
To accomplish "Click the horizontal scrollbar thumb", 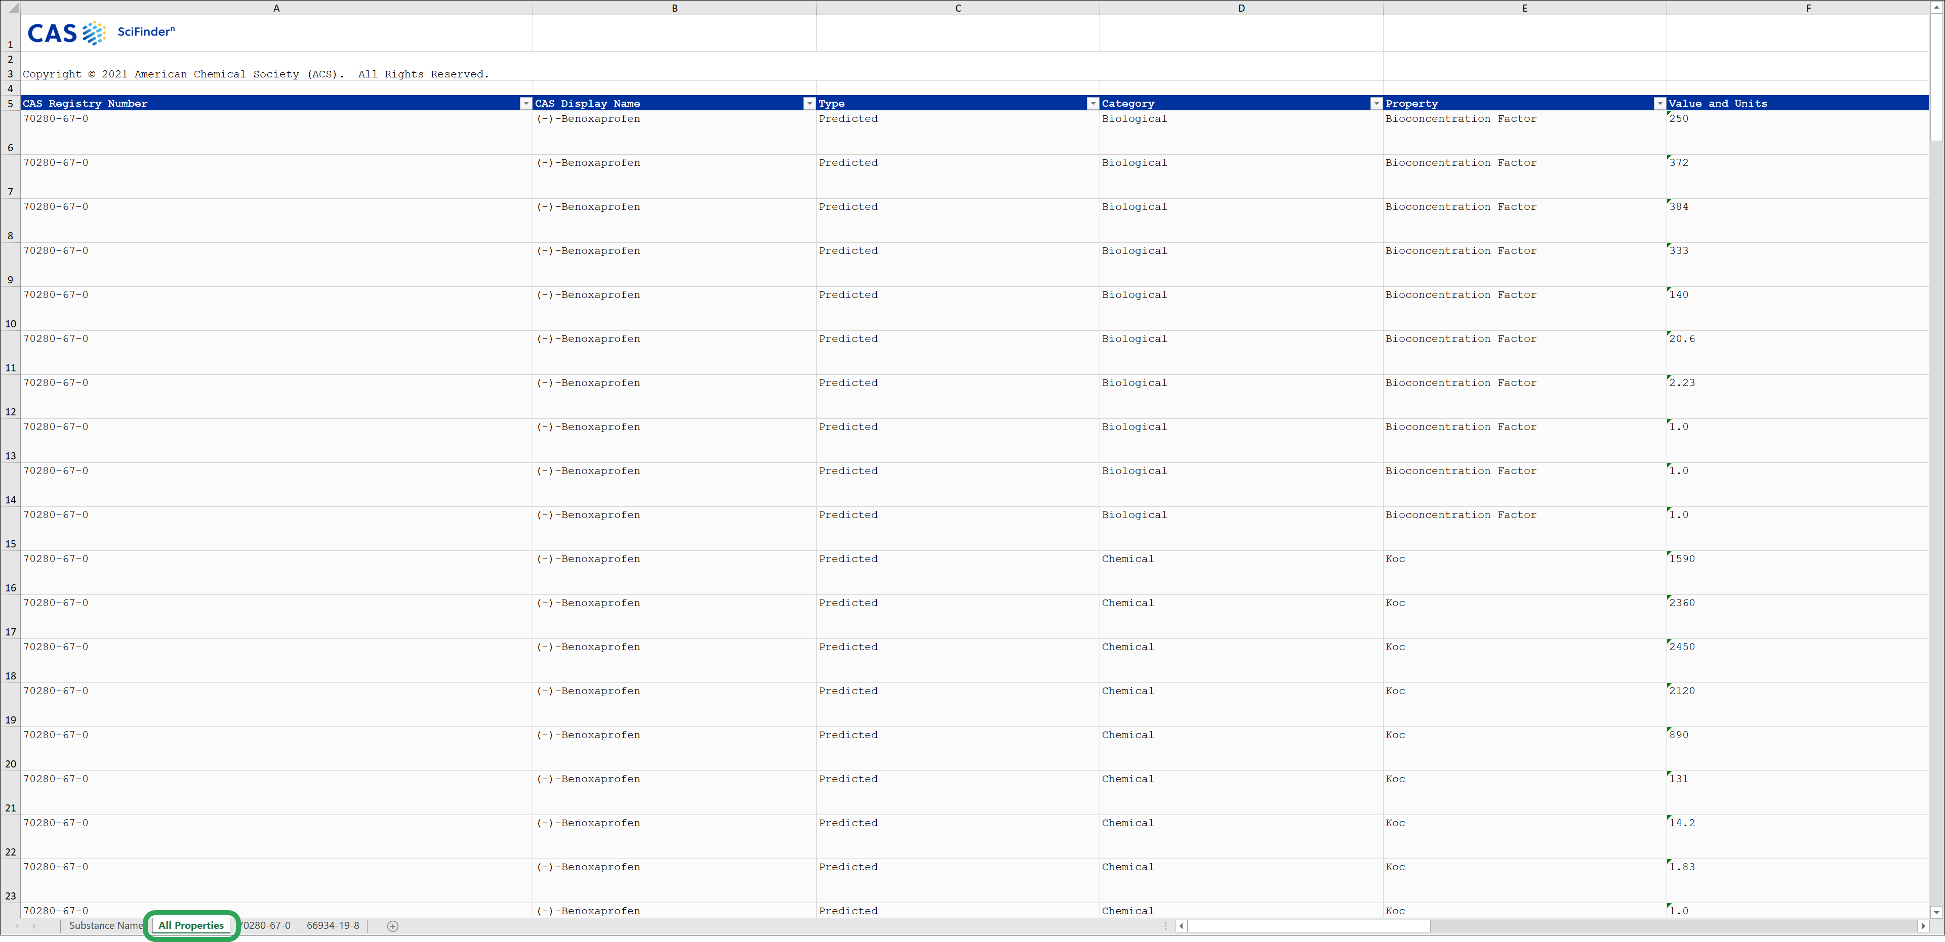I will (x=1309, y=926).
